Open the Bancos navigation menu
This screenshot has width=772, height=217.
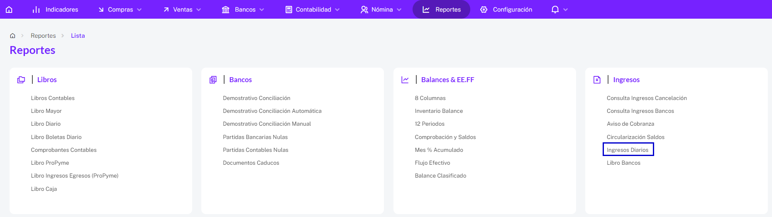[243, 10]
